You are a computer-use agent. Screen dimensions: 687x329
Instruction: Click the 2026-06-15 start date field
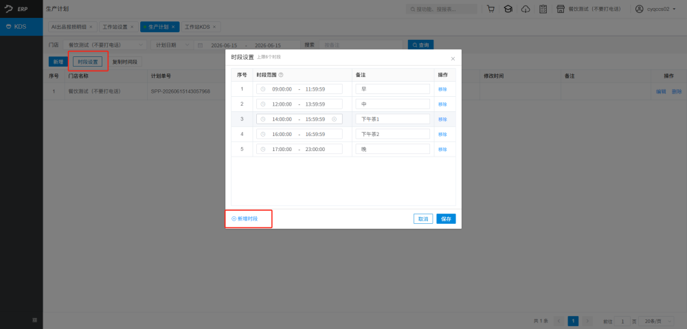pyautogui.click(x=224, y=45)
